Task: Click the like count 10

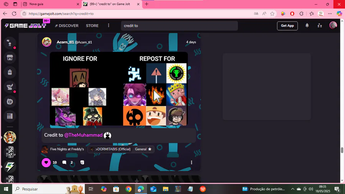Action: click(x=54, y=163)
